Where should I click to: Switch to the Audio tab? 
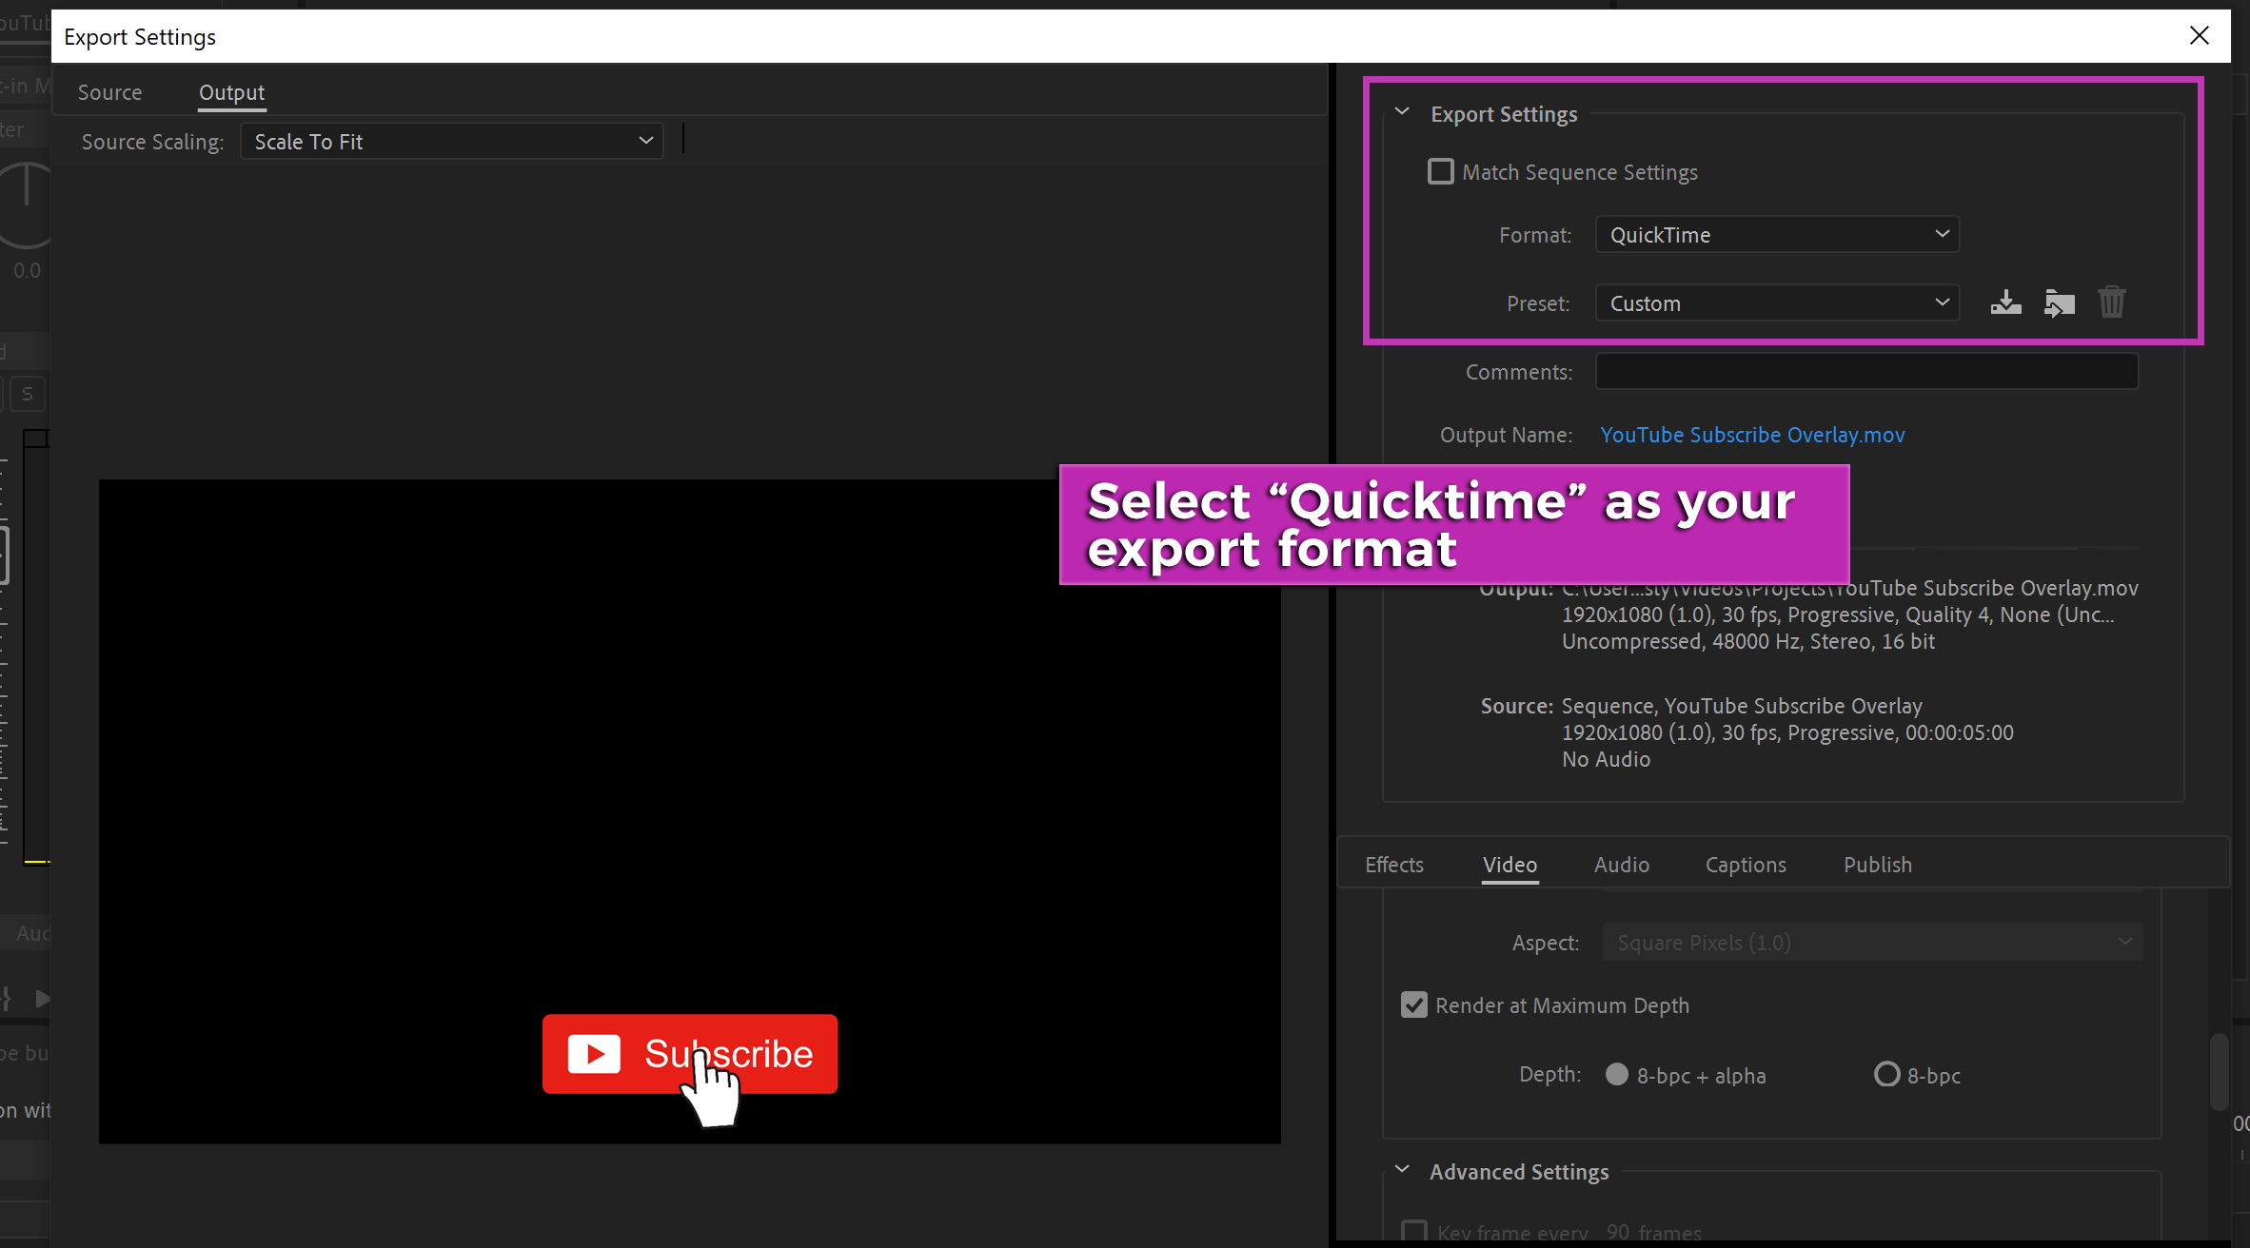(1621, 864)
